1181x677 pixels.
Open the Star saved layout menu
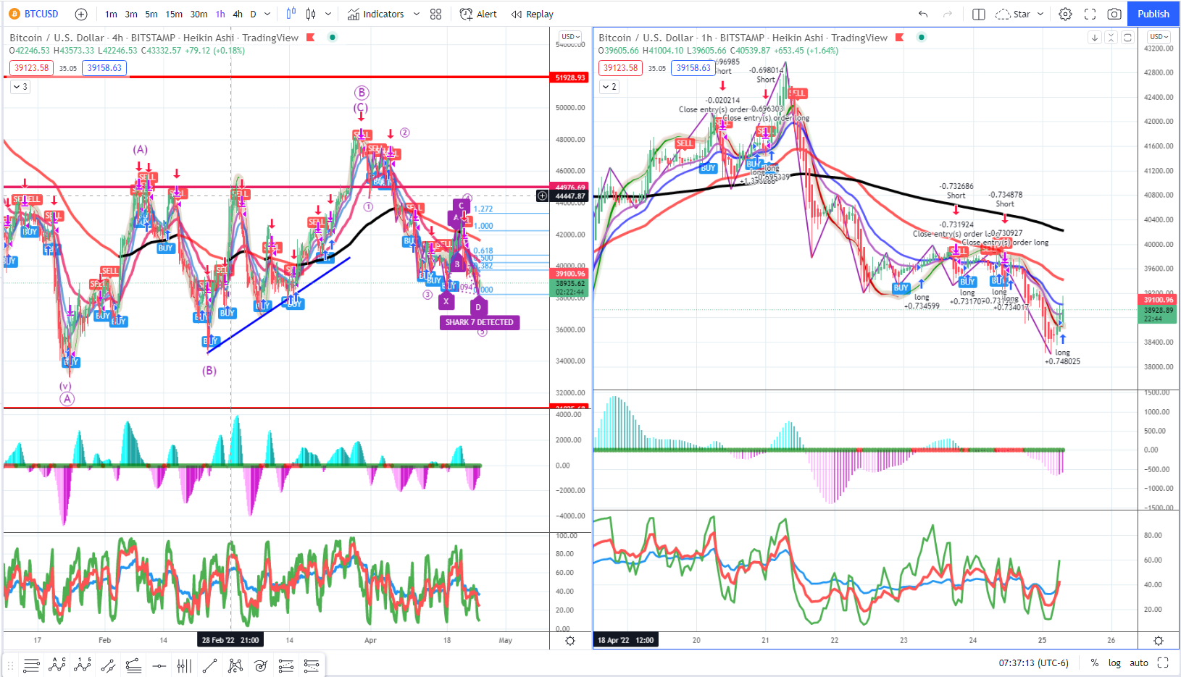click(1014, 14)
